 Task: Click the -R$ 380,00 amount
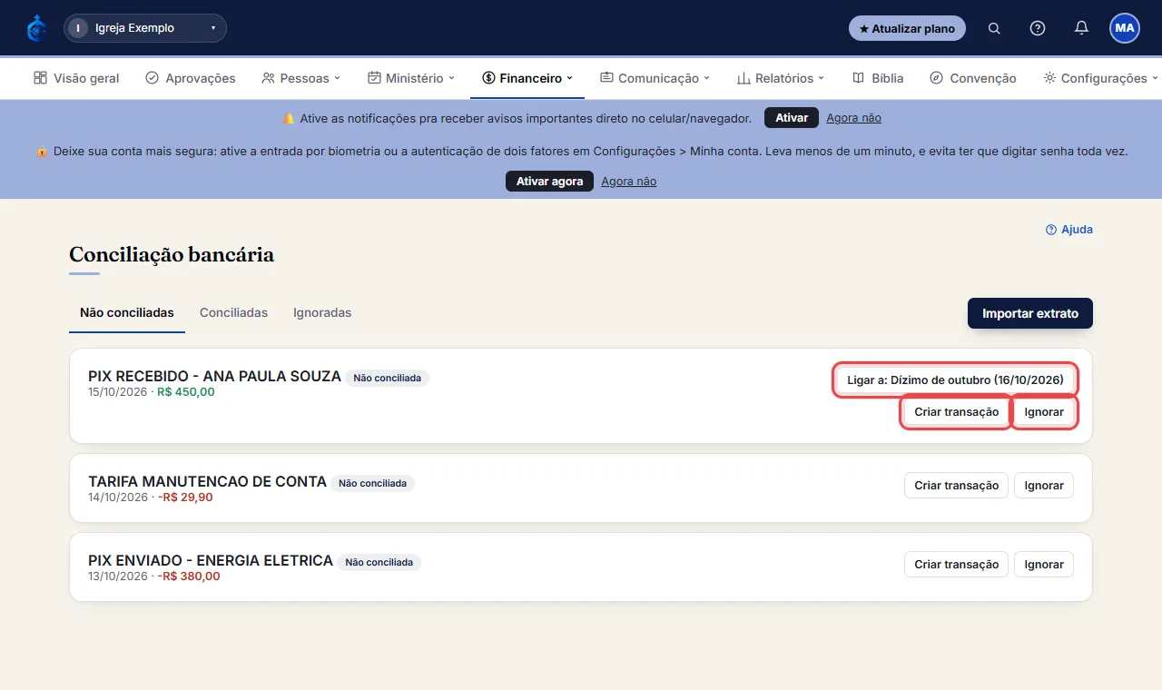tap(189, 577)
